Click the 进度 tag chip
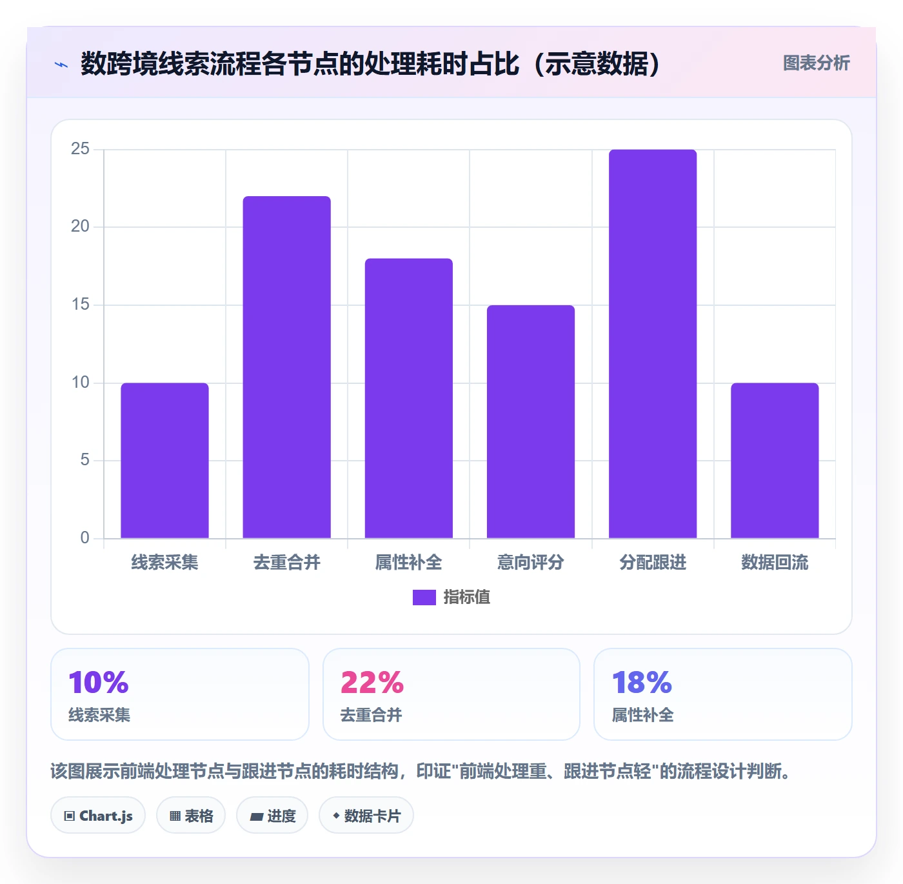This screenshot has width=903, height=884. pos(272,816)
